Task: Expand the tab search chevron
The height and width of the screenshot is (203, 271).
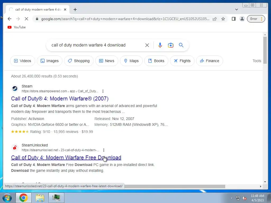Action: coord(237,10)
